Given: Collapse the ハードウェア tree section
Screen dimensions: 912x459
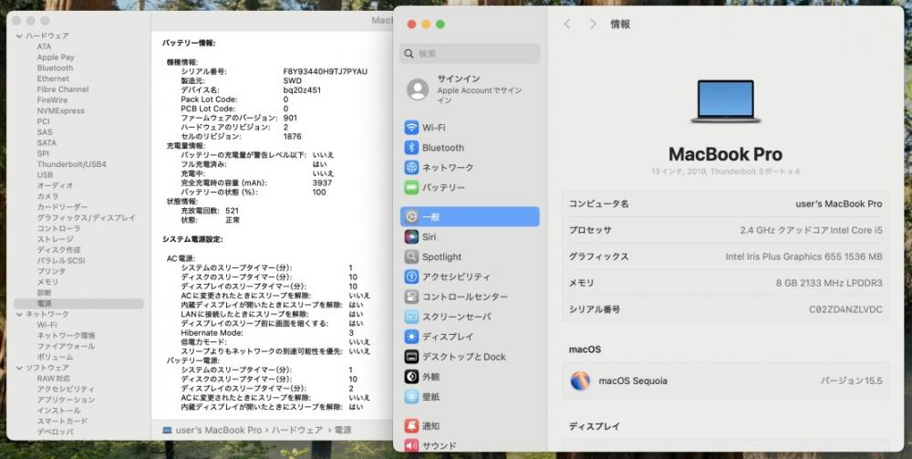Looking at the screenshot, I should 19,37.
